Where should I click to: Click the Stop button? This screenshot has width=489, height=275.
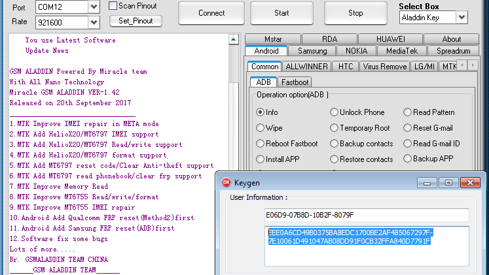(x=355, y=13)
